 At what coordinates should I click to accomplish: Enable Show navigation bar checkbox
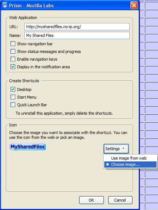click(x=13, y=44)
